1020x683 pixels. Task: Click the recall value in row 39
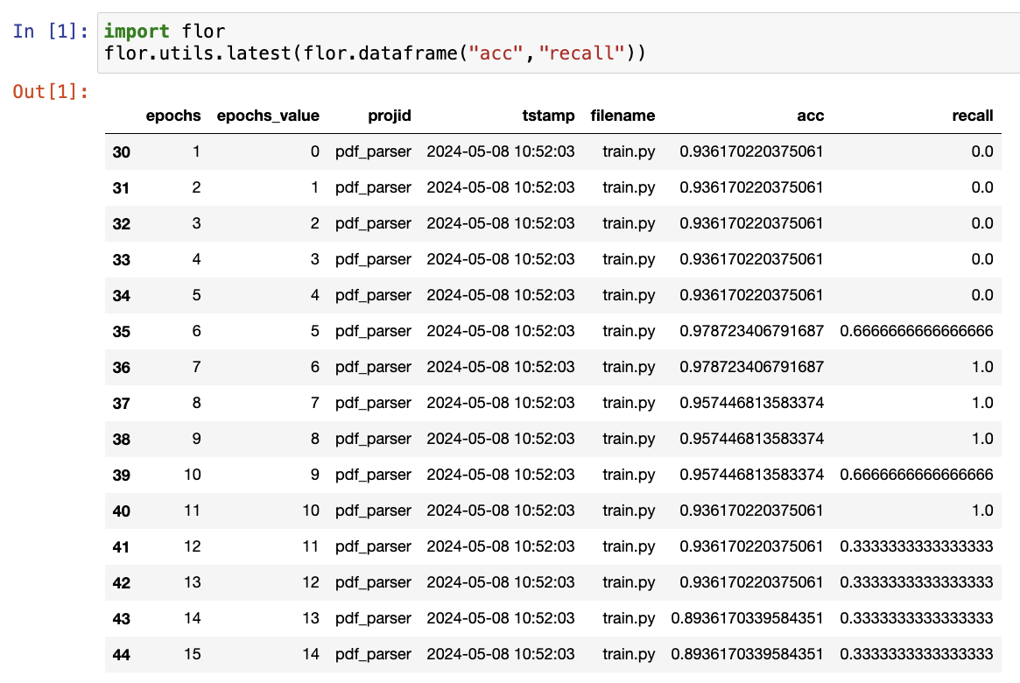pyautogui.click(x=916, y=475)
